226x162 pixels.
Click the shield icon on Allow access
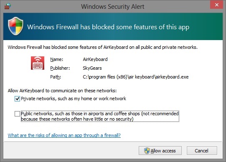click(147, 151)
